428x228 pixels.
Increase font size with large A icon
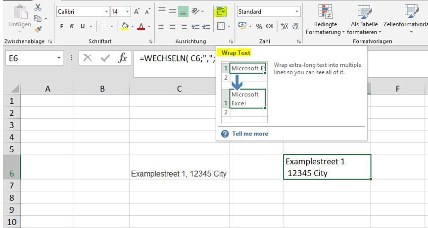[137, 12]
